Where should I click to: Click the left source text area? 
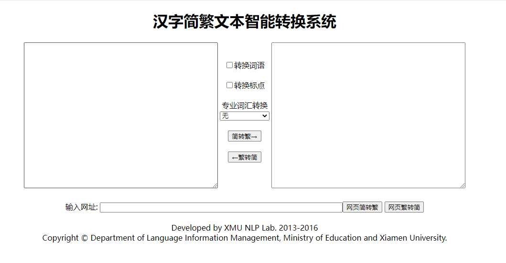(x=120, y=115)
